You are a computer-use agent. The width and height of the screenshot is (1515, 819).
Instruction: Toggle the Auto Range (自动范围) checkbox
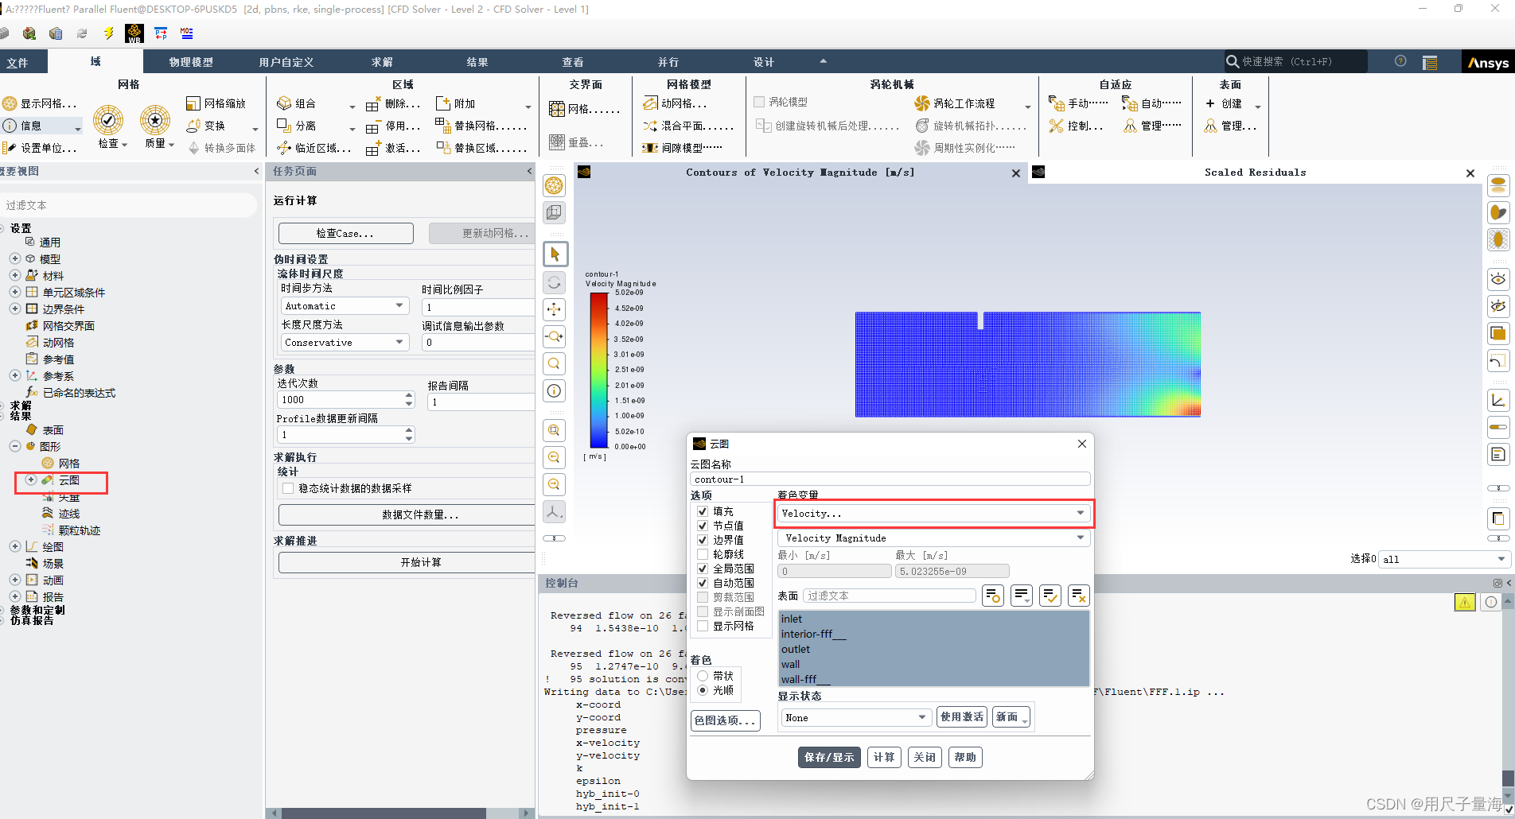coord(703,583)
